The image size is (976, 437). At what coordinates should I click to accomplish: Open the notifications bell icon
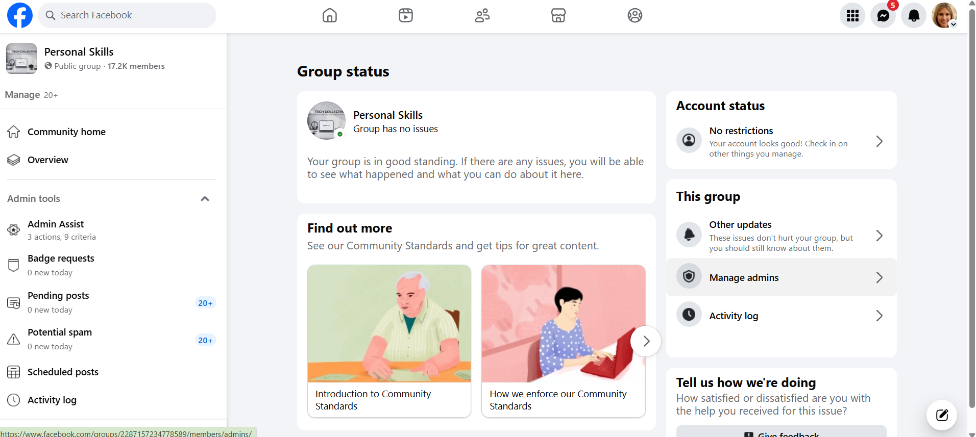(x=914, y=15)
